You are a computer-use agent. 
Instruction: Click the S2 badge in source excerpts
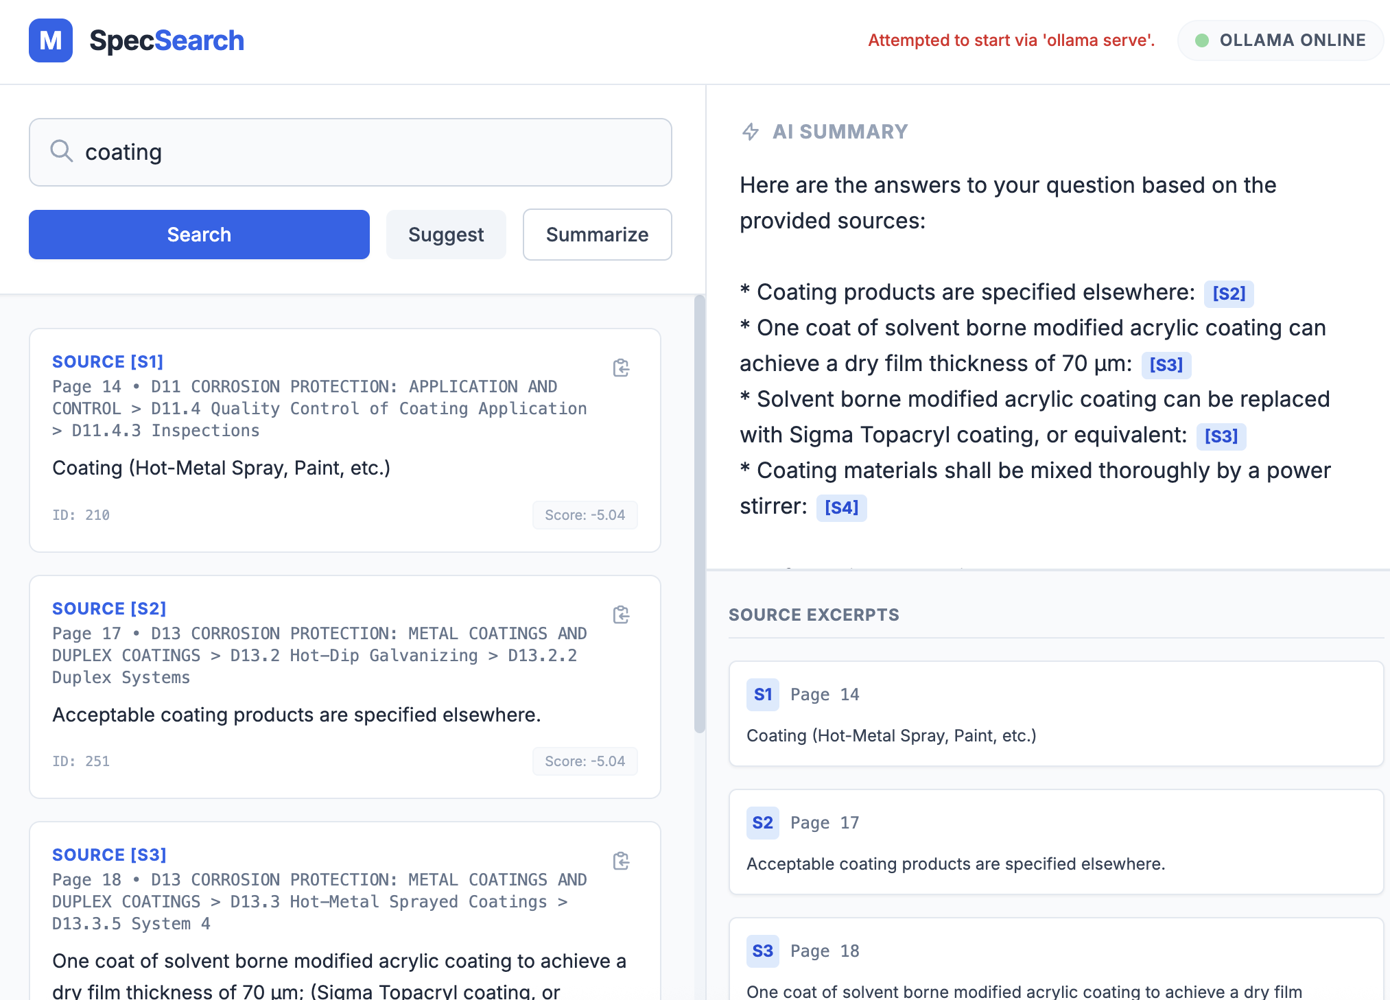pyautogui.click(x=762, y=822)
